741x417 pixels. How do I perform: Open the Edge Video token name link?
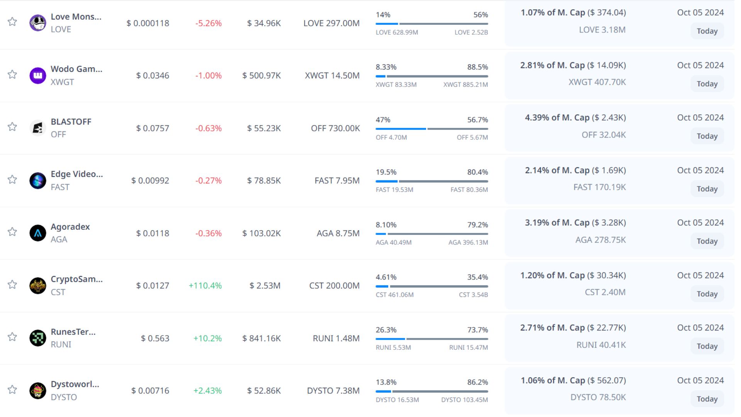[77, 174]
